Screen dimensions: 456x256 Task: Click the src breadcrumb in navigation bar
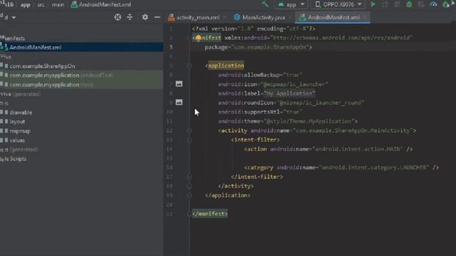(x=41, y=4)
